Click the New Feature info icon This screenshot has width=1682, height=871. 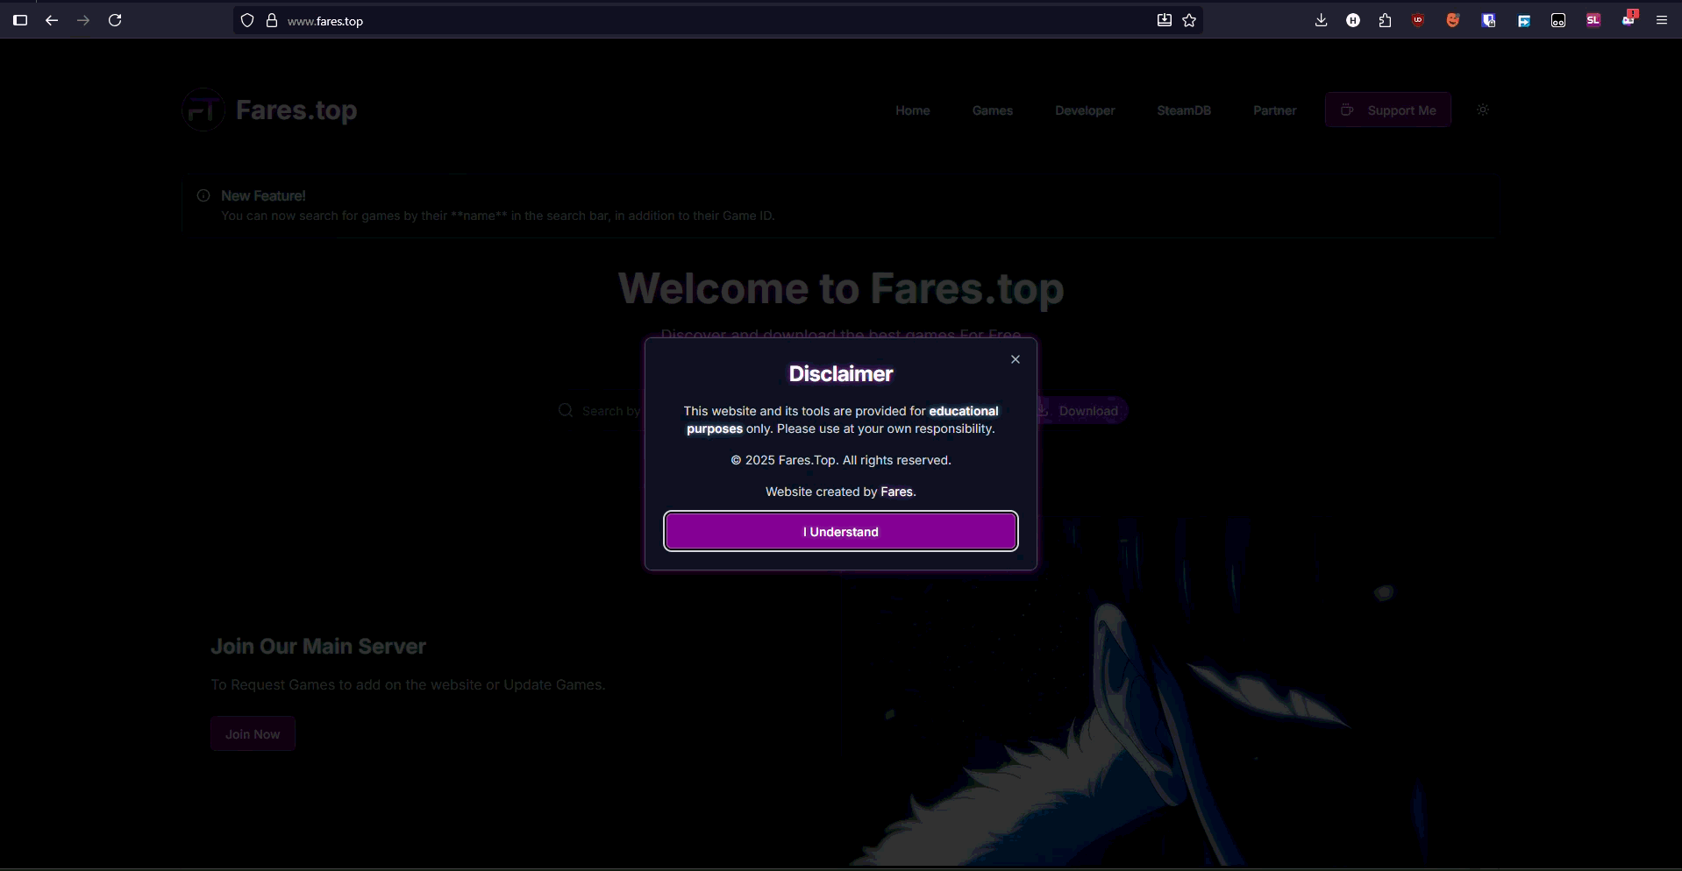tap(203, 195)
